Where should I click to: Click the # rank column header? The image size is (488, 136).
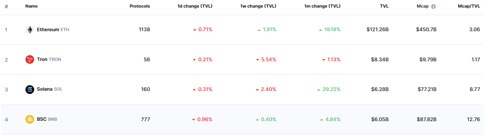tap(6, 6)
